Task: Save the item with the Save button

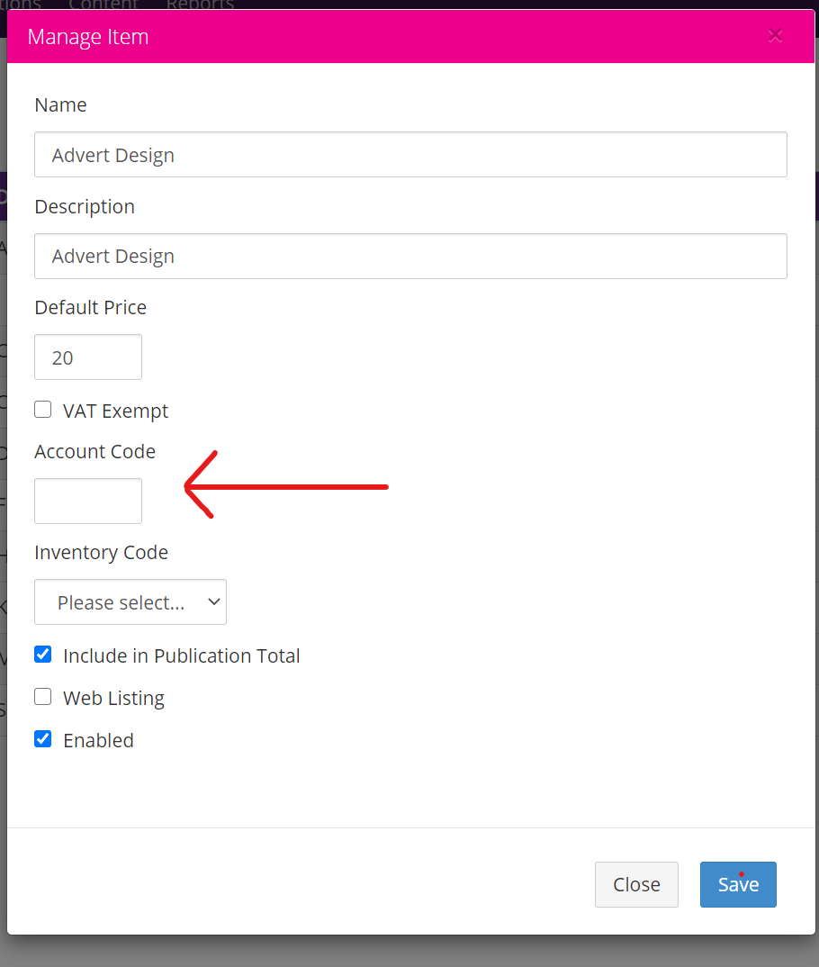Action: click(x=738, y=884)
